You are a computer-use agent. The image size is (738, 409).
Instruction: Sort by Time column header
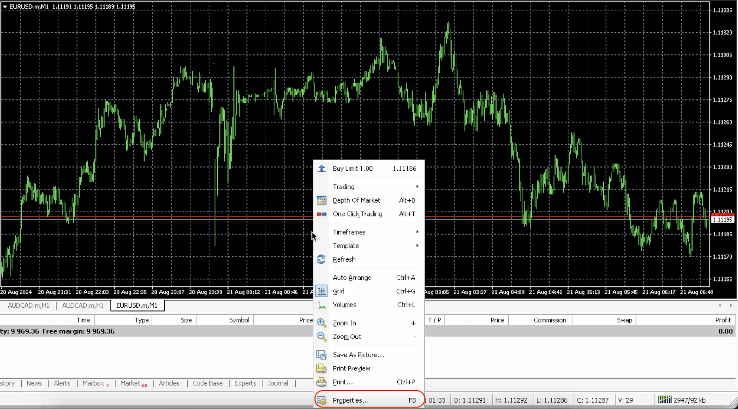point(47,320)
